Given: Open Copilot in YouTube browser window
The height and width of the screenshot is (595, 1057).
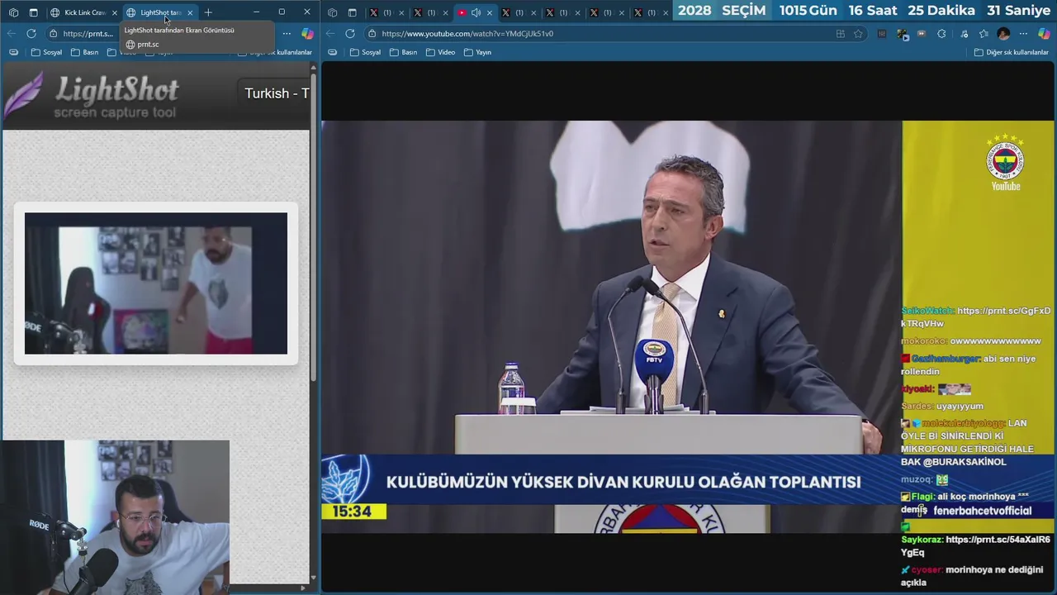Looking at the screenshot, I should pyautogui.click(x=1045, y=34).
